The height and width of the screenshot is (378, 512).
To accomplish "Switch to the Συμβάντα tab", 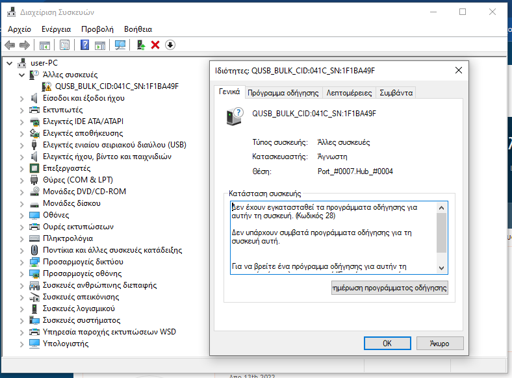I will pos(396,93).
